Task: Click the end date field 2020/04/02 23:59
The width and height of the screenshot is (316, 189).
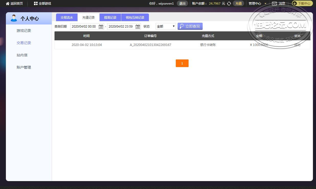Action: pyautogui.click(x=124, y=27)
